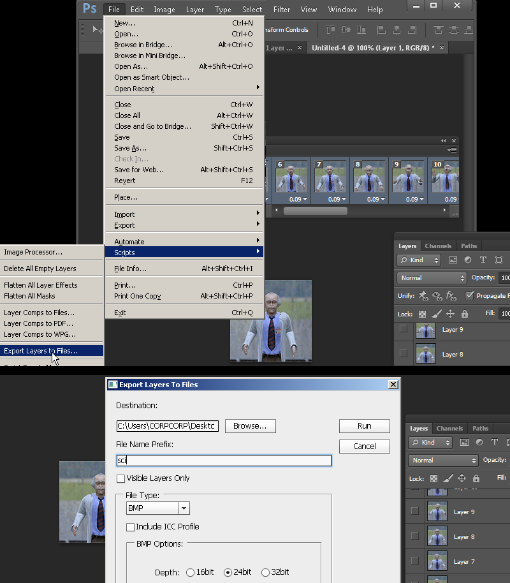The width and height of the screenshot is (510, 583).
Task: Toggle Layer 7 visibility in Layers panel
Action: click(415, 561)
